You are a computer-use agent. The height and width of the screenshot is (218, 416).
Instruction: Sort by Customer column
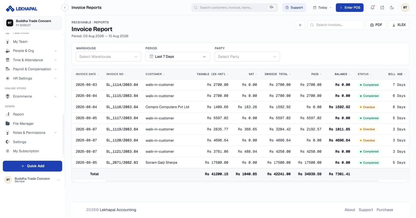click(155, 74)
